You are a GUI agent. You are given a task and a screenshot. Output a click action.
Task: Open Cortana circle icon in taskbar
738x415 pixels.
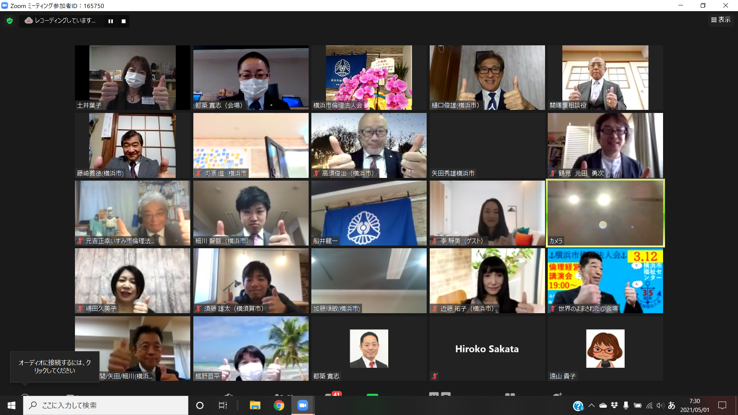200,405
